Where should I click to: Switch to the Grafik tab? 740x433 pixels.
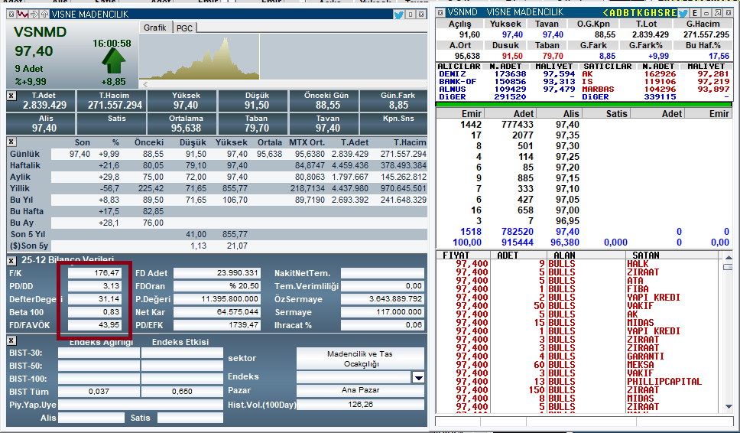click(x=155, y=28)
